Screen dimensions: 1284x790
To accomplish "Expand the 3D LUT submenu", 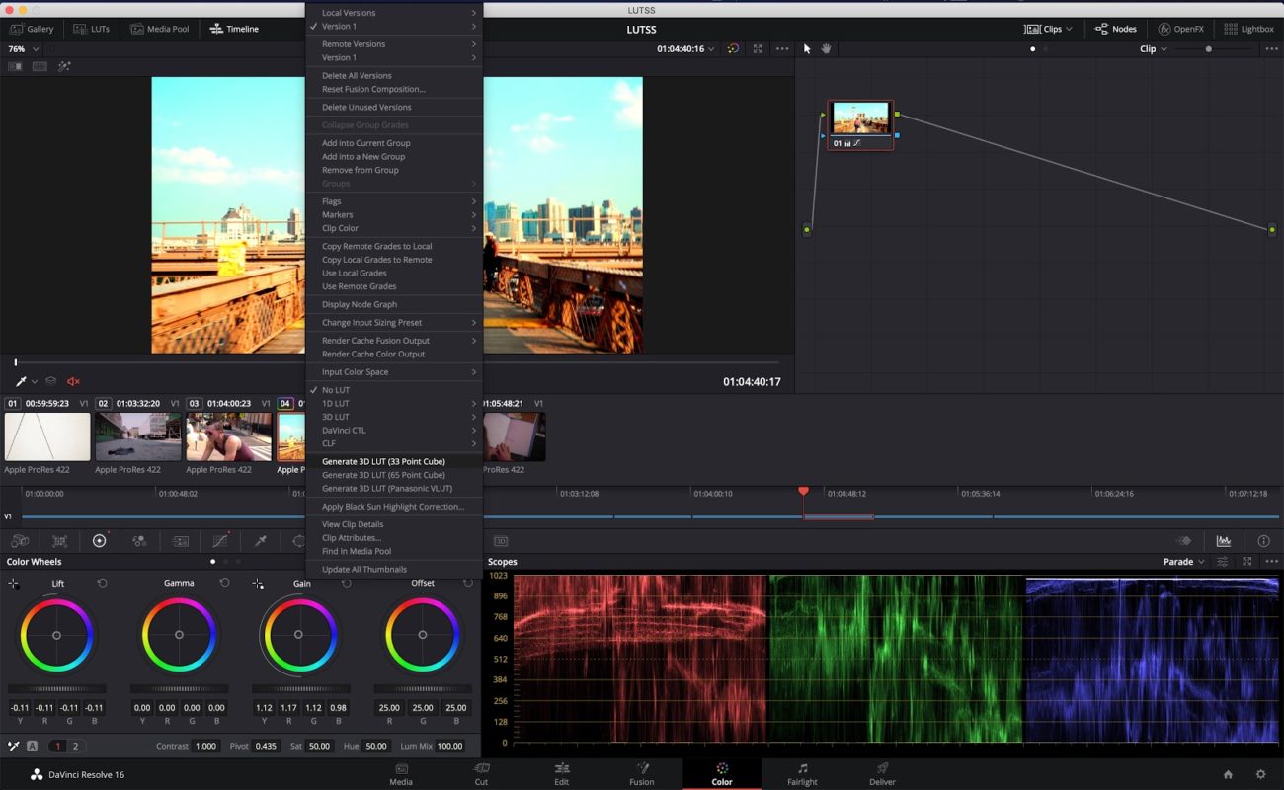I will click(336, 416).
